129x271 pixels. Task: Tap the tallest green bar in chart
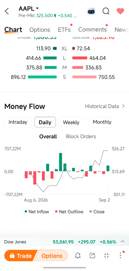(x=60, y=162)
